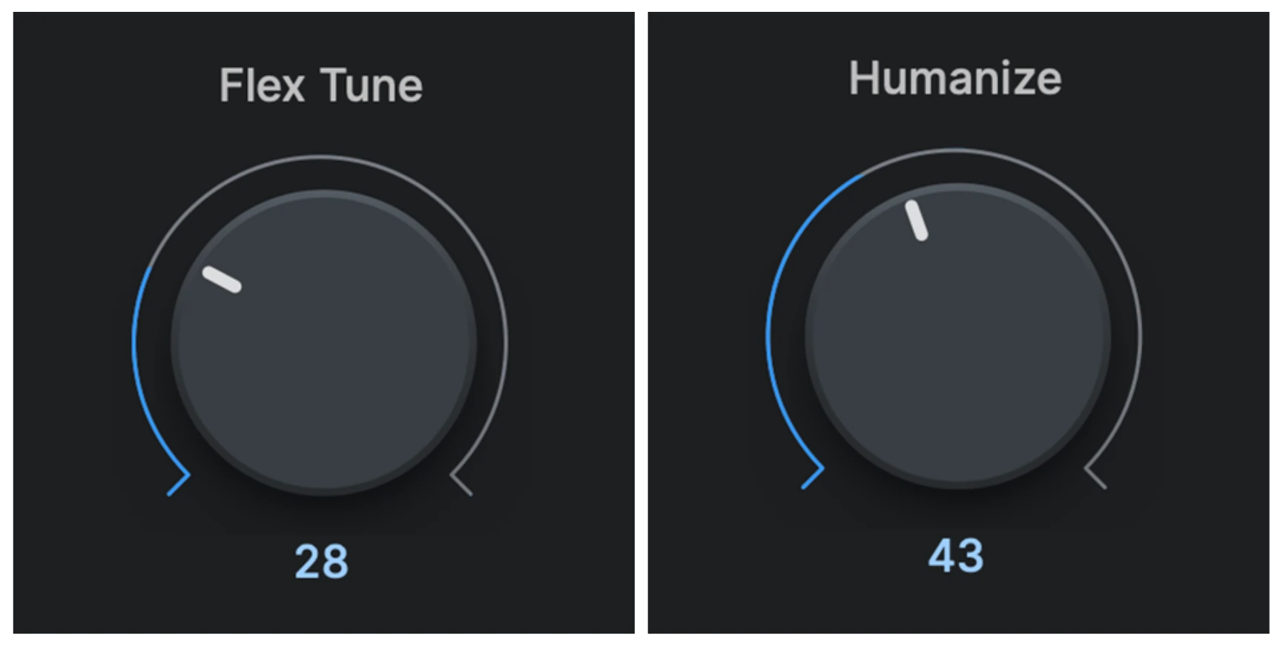Select the Flex Tune value 28
The width and height of the screenshot is (1280, 647).
pyautogui.click(x=321, y=562)
